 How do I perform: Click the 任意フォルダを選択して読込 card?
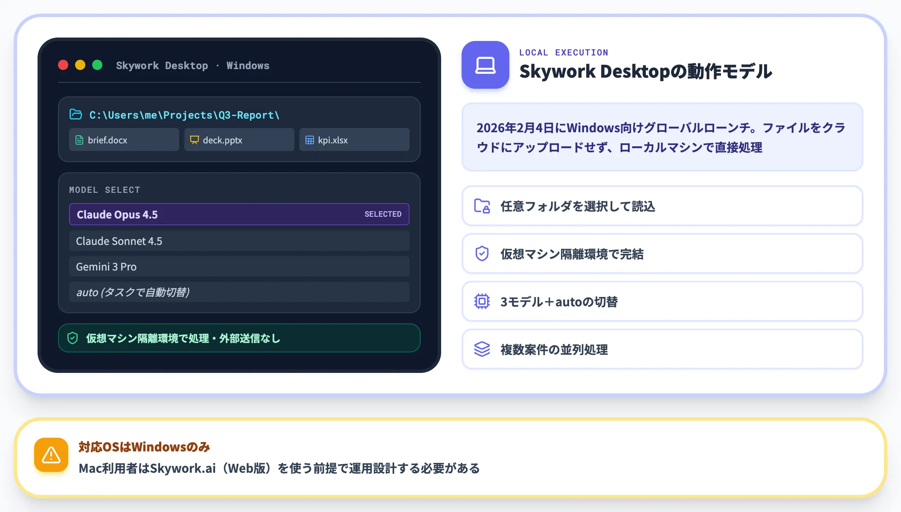[x=663, y=206]
